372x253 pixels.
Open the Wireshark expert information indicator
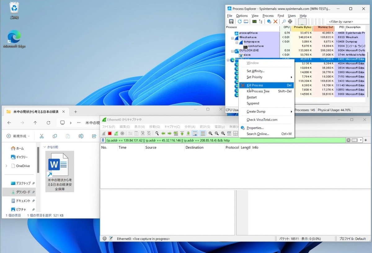point(105,239)
